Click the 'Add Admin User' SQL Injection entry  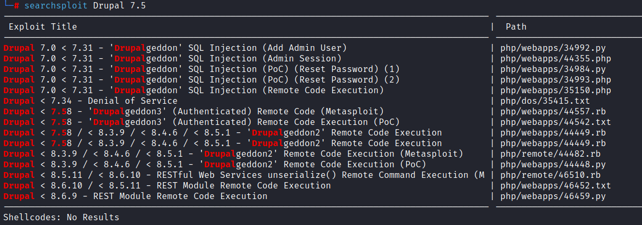tap(175, 48)
